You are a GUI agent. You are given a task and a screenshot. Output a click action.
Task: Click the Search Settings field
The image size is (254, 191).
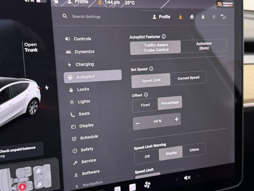tap(87, 17)
